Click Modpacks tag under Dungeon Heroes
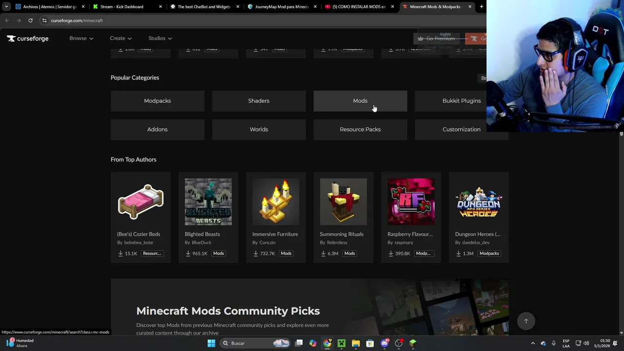 [x=489, y=253]
